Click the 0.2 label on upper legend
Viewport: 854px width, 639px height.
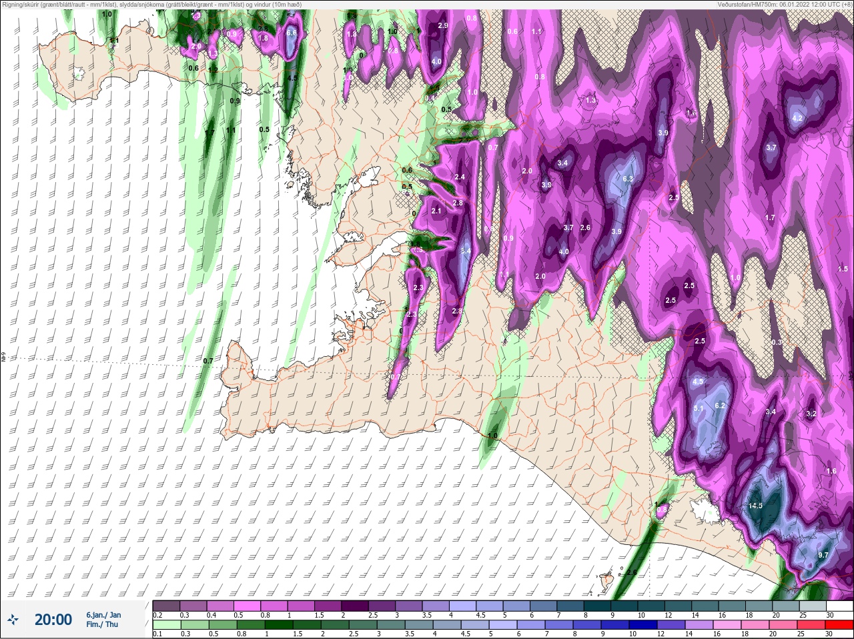157,615
